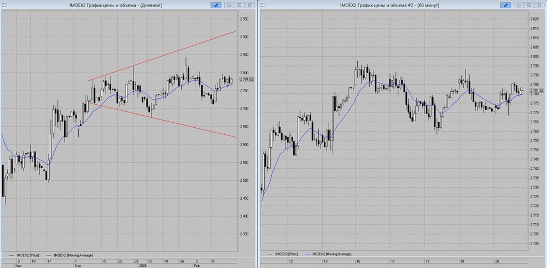The image size is (547, 268).
Task: Click the 2 450 price label on the daily axis
Action: pyautogui.click(x=244, y=198)
